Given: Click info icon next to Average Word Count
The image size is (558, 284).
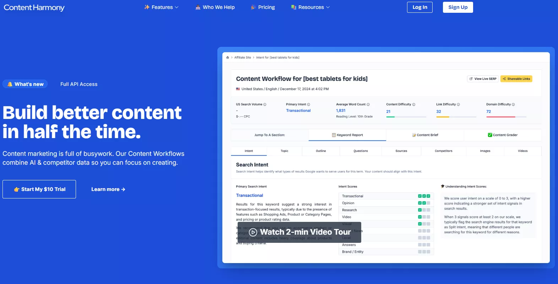Looking at the screenshot, I should 368,104.
